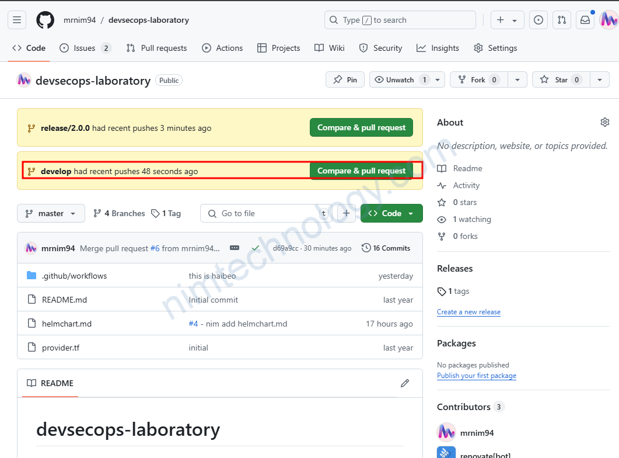The width and height of the screenshot is (619, 458).
Task: Open the issues icon in header
Action: pyautogui.click(x=538, y=20)
